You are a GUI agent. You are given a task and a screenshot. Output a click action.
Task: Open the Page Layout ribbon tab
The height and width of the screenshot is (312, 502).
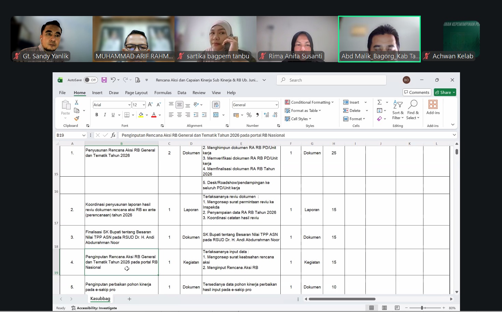point(136,93)
